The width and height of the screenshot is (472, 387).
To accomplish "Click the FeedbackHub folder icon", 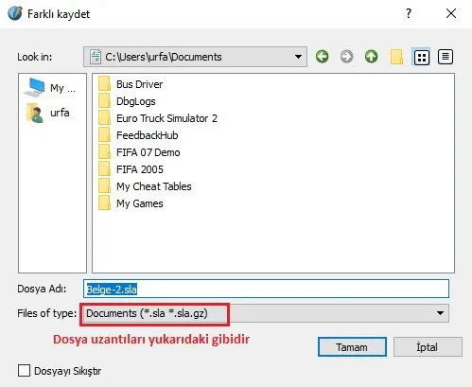I will pos(104,135).
